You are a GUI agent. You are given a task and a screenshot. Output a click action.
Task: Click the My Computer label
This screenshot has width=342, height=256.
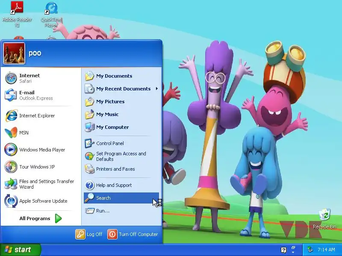(112, 127)
